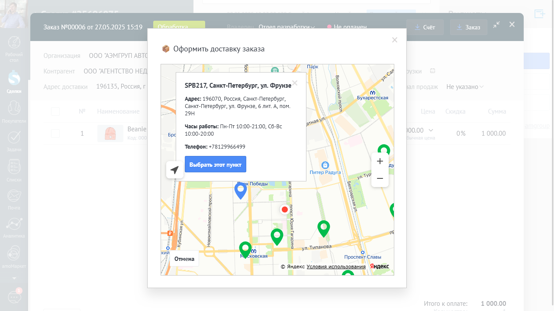Image resolution: width=554 pixels, height=311 pixels.
Task: Open Задачи section in sidebar
Action: pos(14,141)
